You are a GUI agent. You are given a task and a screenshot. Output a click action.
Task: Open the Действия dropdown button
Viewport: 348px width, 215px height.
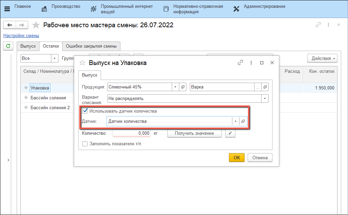click(322, 58)
